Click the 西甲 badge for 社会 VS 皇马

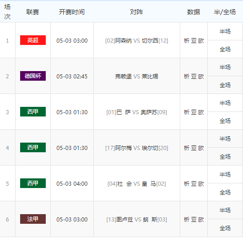click(x=33, y=183)
